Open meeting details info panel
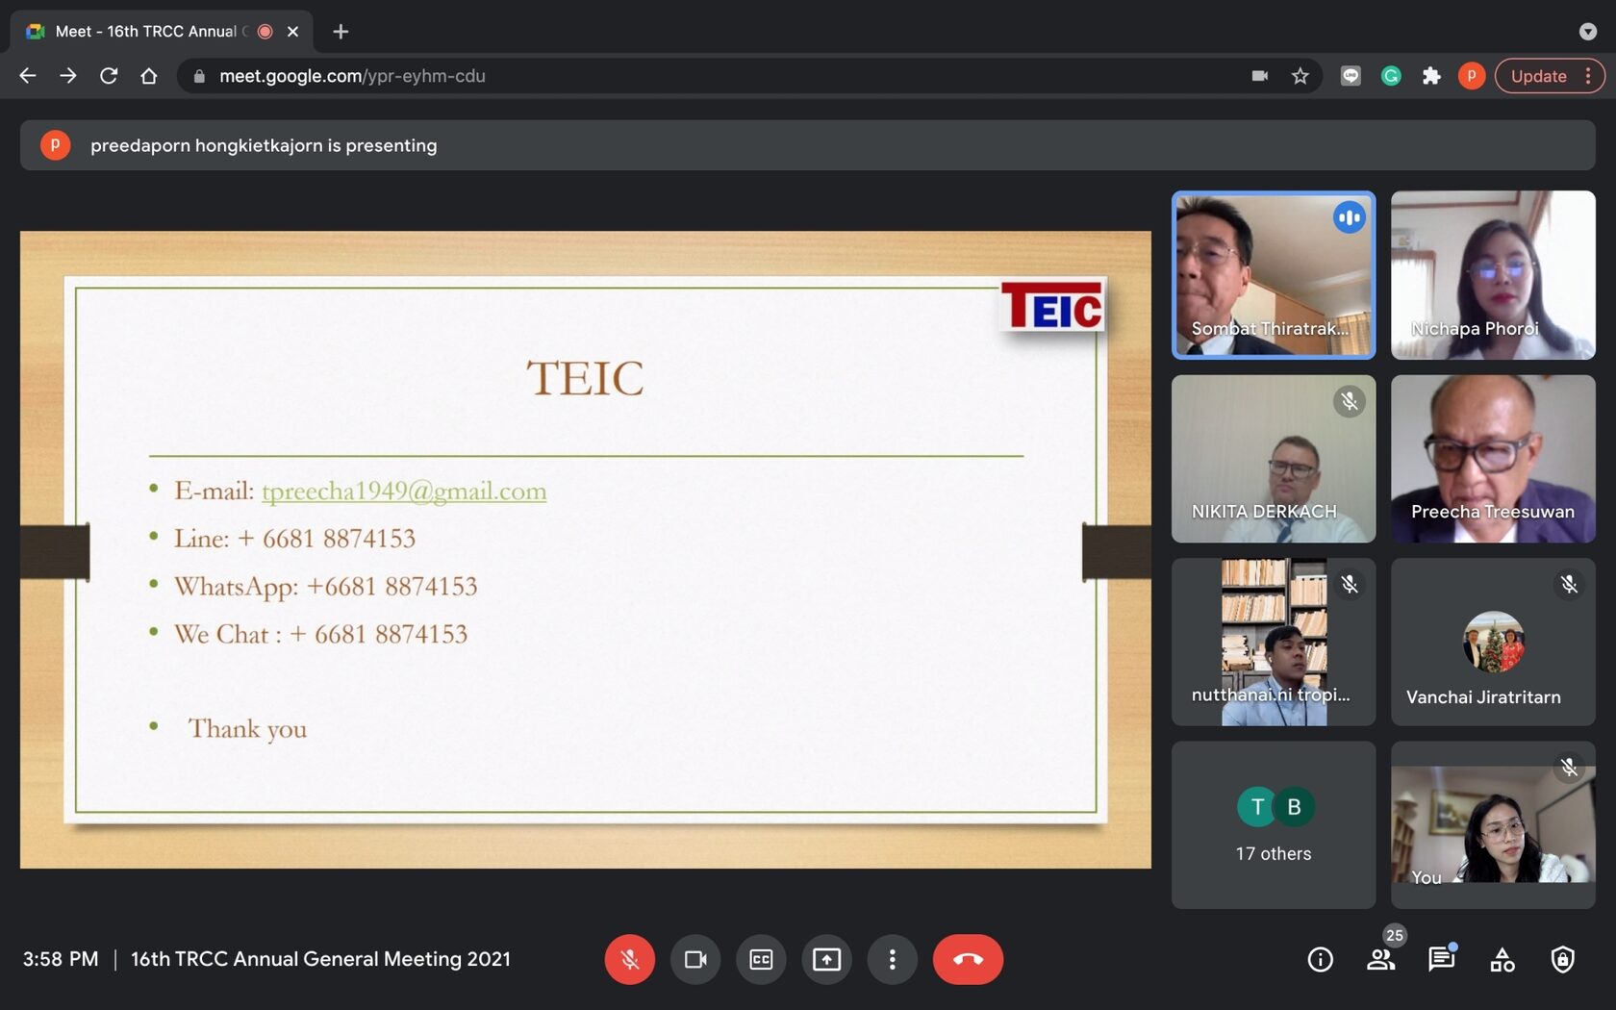This screenshot has height=1010, width=1616. click(1320, 959)
